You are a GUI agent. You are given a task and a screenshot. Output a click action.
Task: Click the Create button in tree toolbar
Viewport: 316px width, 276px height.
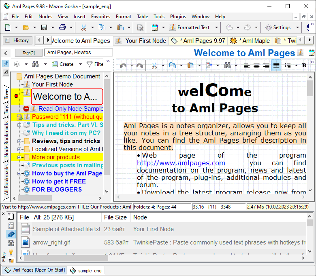[x=63, y=64]
